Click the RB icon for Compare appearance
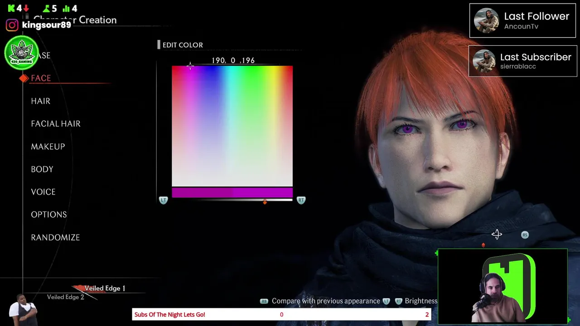 264,301
